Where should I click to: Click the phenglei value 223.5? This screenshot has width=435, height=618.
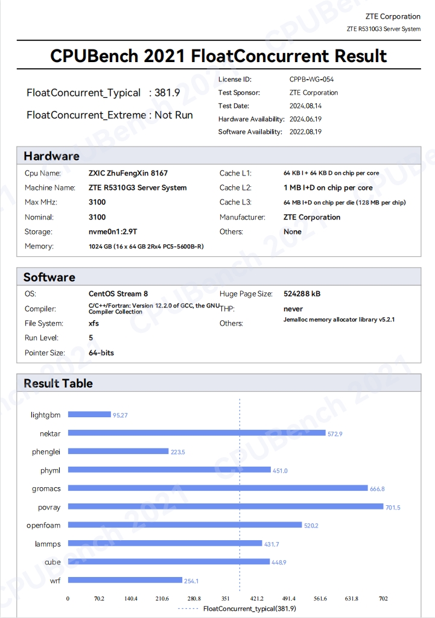click(x=178, y=452)
